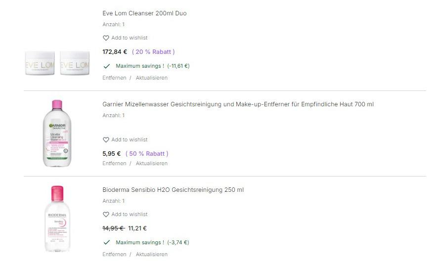Remove Eve Lom Cleanser via Entfernen
The height and width of the screenshot is (266, 434).
[x=114, y=78]
